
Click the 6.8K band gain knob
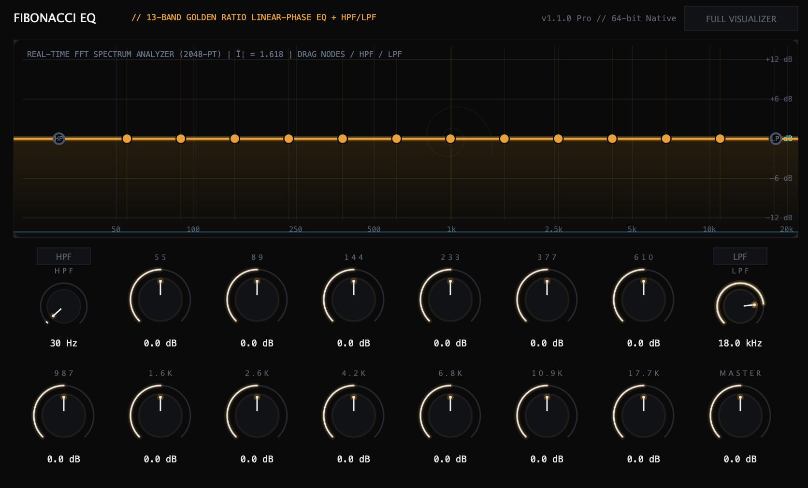click(450, 416)
